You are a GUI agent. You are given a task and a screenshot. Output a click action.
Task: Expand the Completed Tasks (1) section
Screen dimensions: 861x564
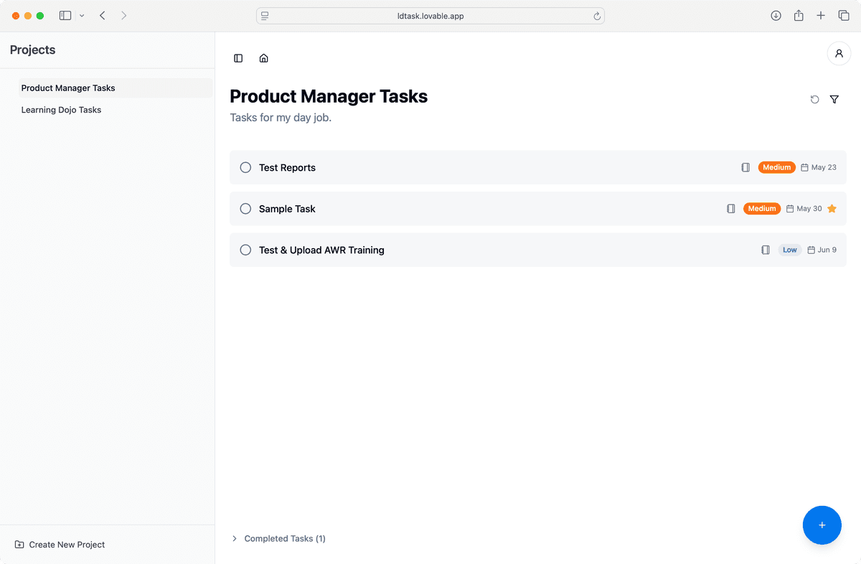278,538
